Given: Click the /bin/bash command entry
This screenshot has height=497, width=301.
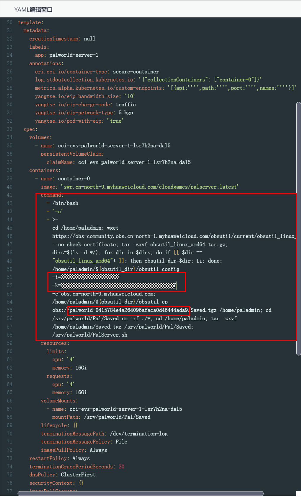Looking at the screenshot, I should pyautogui.click(x=65, y=203).
